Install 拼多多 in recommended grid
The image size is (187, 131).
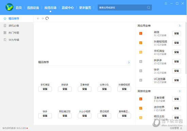65,89
